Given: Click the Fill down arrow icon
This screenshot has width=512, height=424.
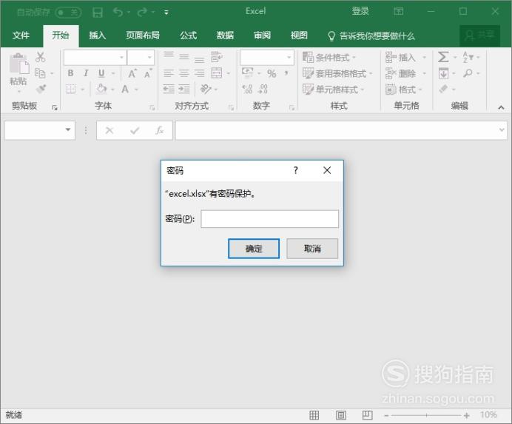Looking at the screenshot, I should point(443,73).
